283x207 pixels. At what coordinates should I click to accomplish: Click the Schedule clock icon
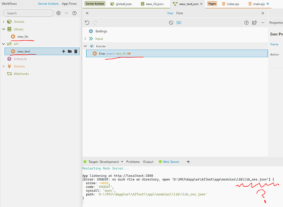[9, 59]
